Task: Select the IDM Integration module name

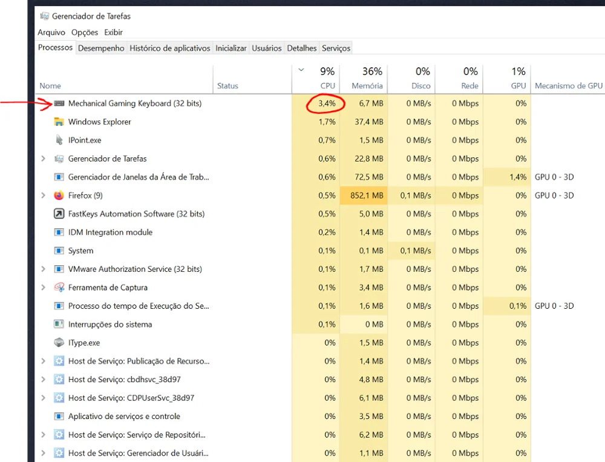Action: 110,232
